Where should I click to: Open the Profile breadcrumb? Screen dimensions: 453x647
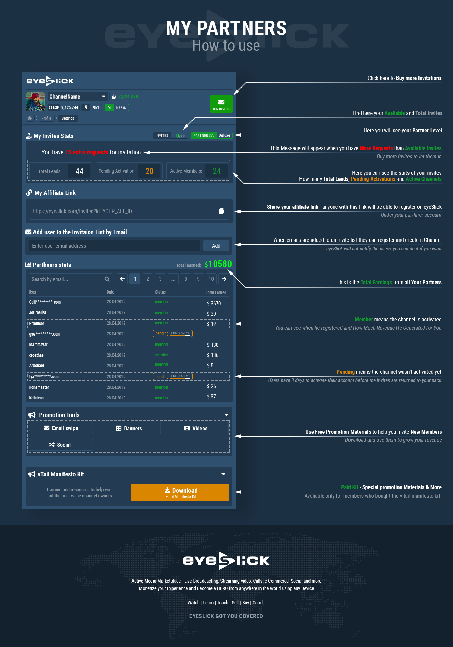pyautogui.click(x=46, y=118)
